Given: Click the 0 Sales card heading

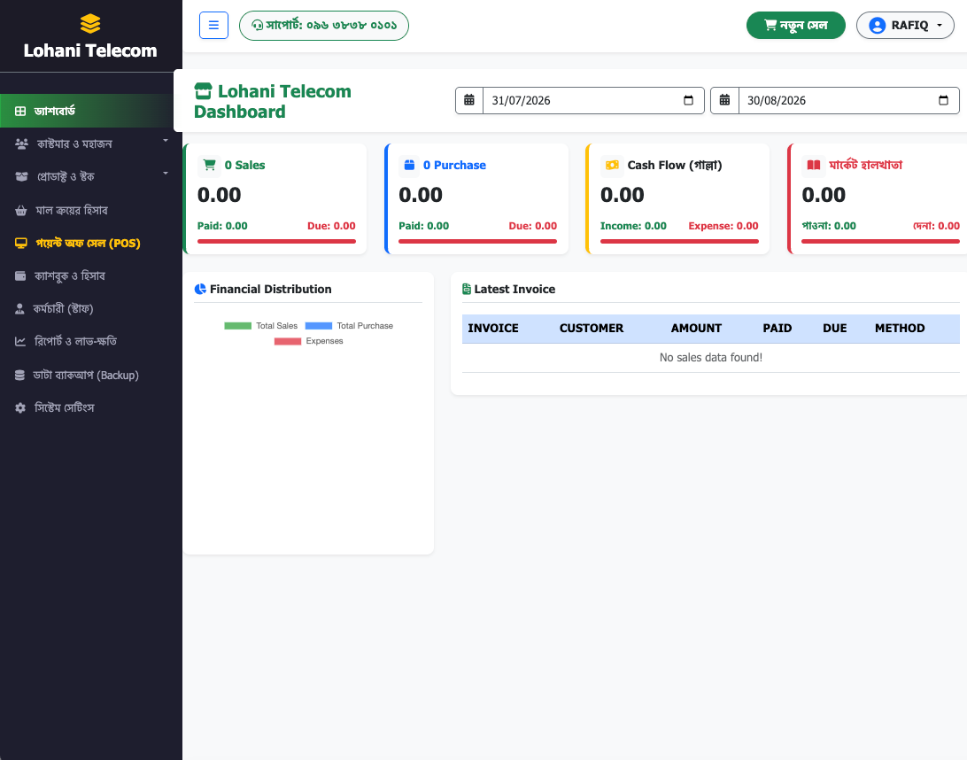Looking at the screenshot, I should coord(244,166).
